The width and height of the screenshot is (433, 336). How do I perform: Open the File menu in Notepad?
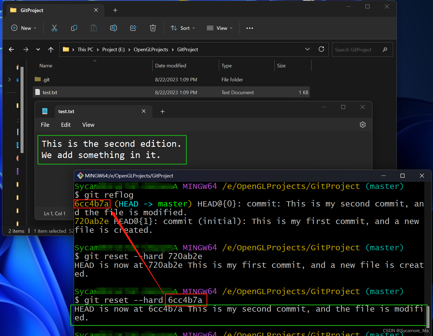tap(45, 125)
